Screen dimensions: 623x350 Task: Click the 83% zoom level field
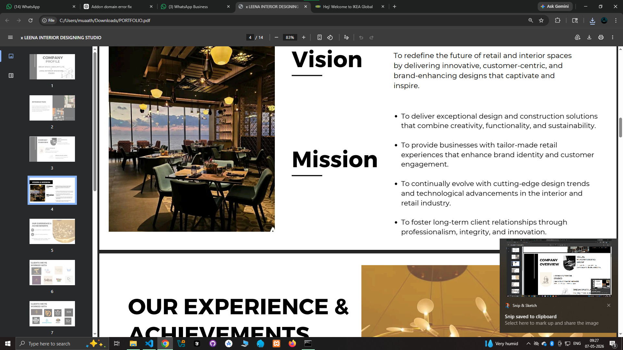pyautogui.click(x=290, y=38)
